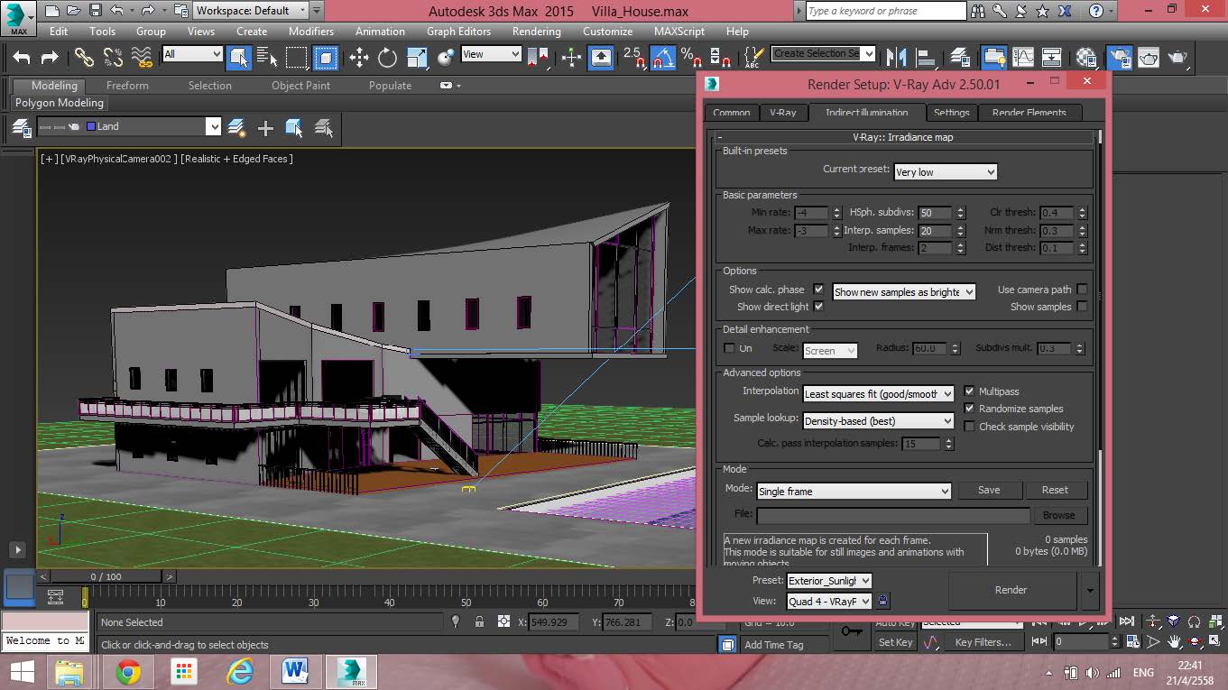Click the Render button
1228x690 pixels.
(x=1011, y=590)
